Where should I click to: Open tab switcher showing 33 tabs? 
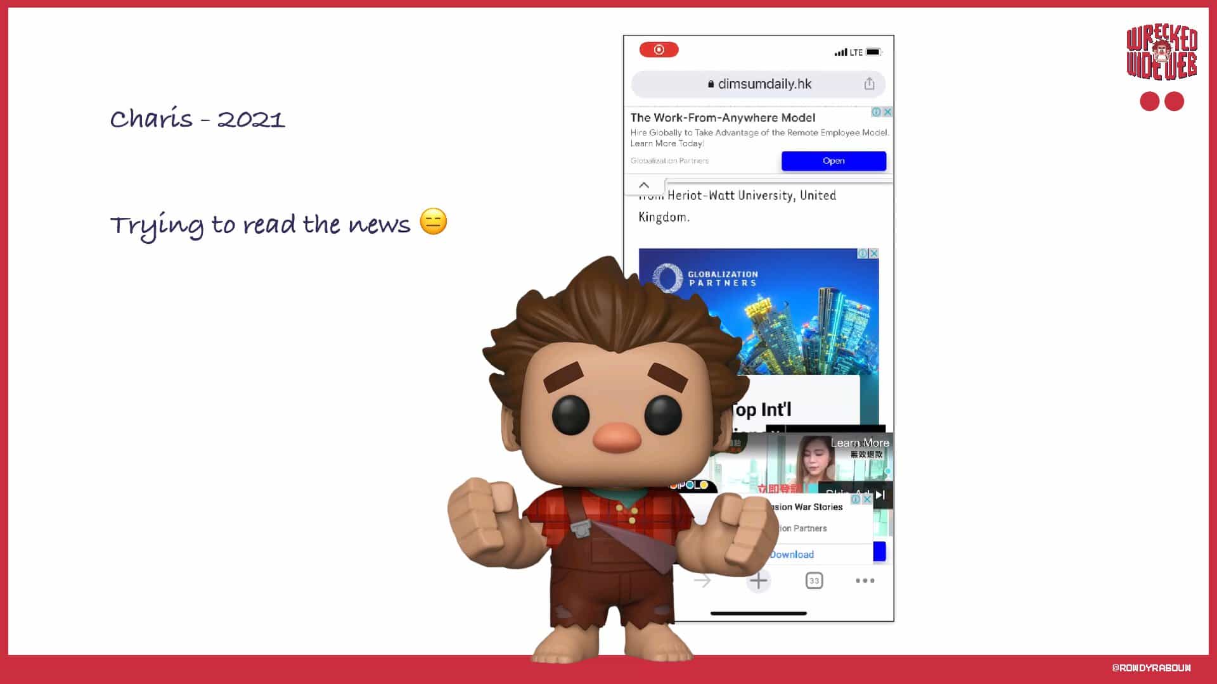click(x=814, y=581)
